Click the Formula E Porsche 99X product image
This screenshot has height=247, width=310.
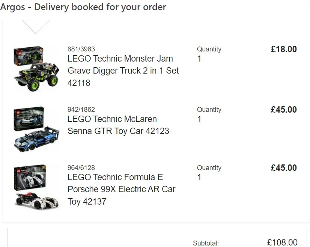(36, 187)
